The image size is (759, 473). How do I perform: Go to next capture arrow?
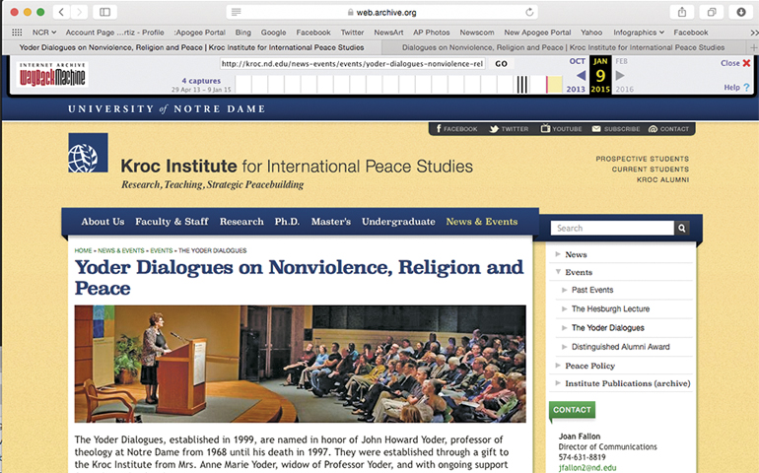pyautogui.click(x=620, y=76)
